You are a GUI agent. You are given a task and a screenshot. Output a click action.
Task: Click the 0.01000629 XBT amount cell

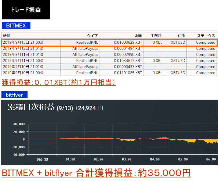point(128,42)
